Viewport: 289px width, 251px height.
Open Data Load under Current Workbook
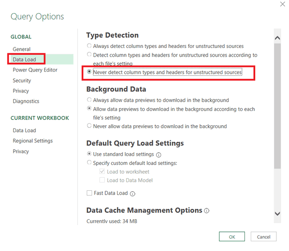point(24,130)
